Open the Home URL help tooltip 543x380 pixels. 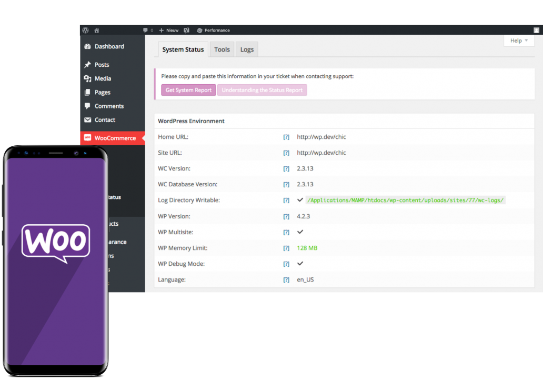286,137
